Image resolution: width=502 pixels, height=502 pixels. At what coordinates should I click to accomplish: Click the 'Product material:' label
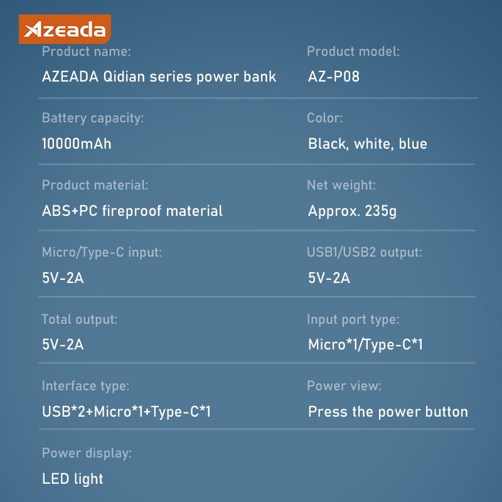click(x=95, y=185)
